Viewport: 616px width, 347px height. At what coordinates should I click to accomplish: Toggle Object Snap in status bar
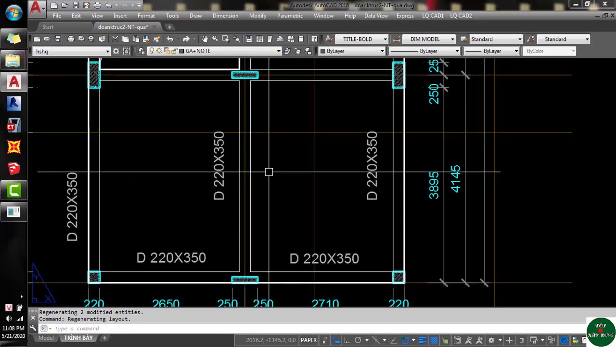405,340
